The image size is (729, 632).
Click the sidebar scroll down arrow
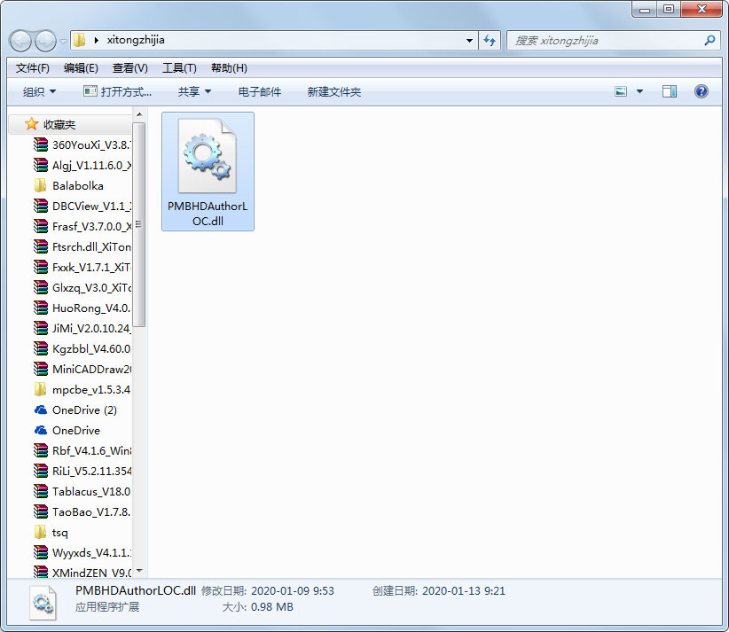click(139, 571)
